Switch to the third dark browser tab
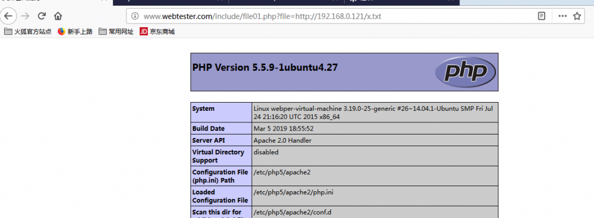 [287, 2]
